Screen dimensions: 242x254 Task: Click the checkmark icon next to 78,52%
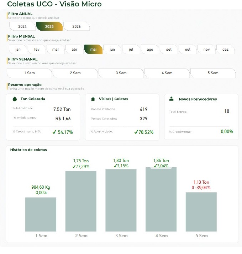tap(136, 132)
